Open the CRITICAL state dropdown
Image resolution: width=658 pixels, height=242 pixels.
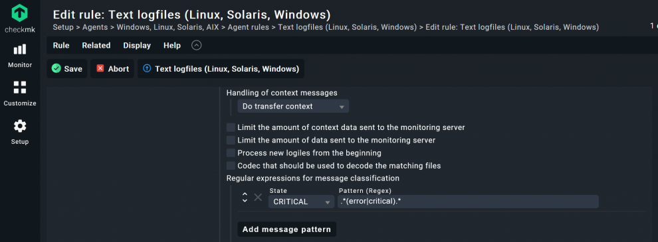click(x=301, y=202)
